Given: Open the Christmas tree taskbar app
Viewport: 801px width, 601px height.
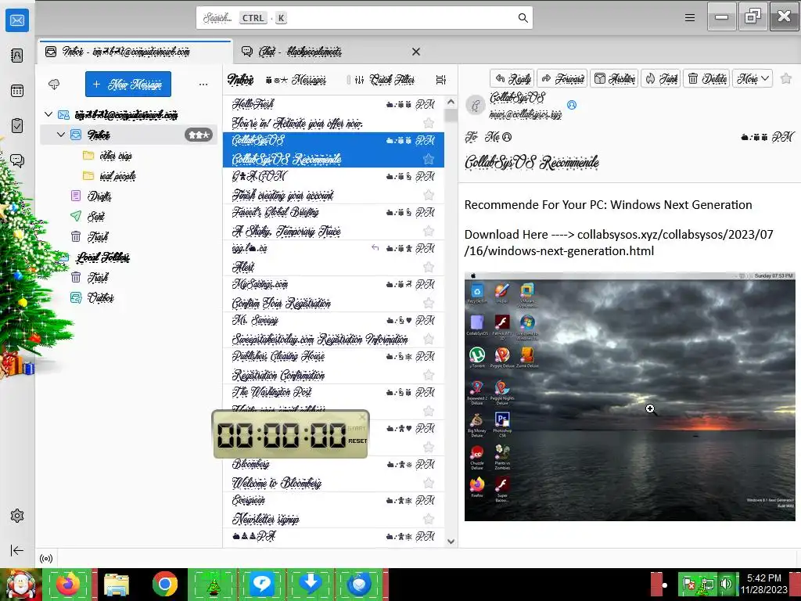Looking at the screenshot, I should pyautogui.click(x=213, y=584).
